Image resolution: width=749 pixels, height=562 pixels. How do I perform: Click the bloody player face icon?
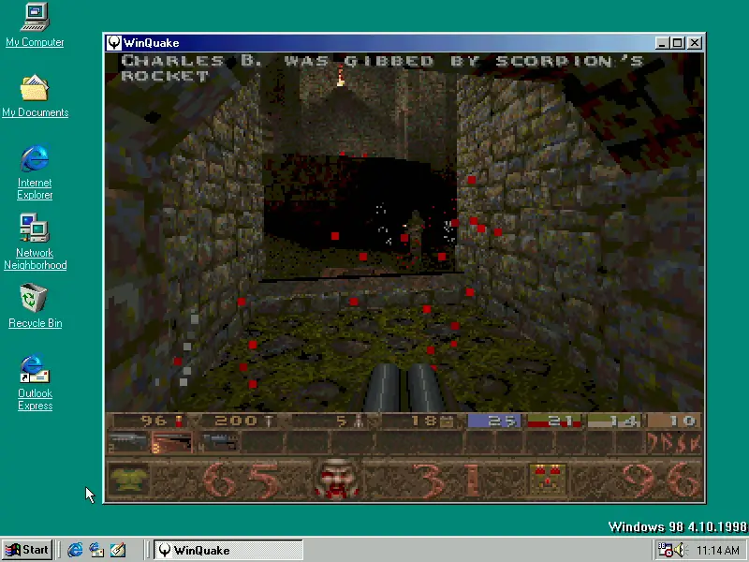click(x=337, y=479)
